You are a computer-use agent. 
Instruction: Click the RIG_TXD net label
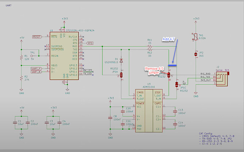pos(205,77)
